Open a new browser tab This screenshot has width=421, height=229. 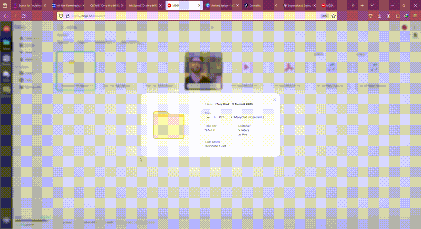[x=362, y=5]
